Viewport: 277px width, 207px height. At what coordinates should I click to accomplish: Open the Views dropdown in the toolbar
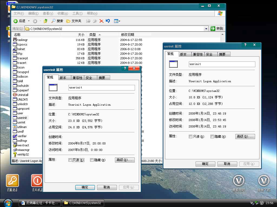pyautogui.click(x=117, y=21)
